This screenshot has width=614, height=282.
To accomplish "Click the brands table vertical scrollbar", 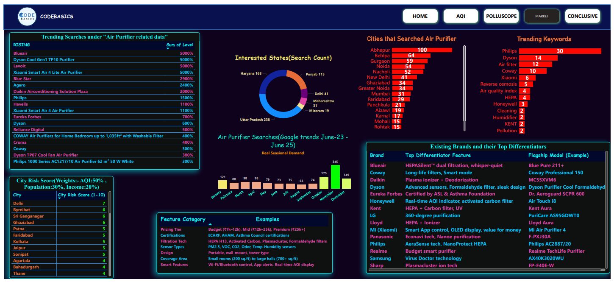I will pyautogui.click(x=607, y=209).
